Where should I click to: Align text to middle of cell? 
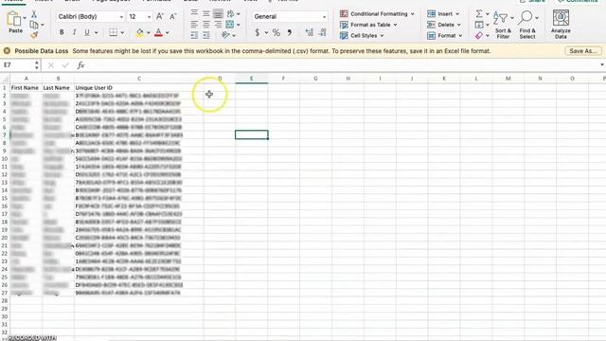tap(206, 14)
